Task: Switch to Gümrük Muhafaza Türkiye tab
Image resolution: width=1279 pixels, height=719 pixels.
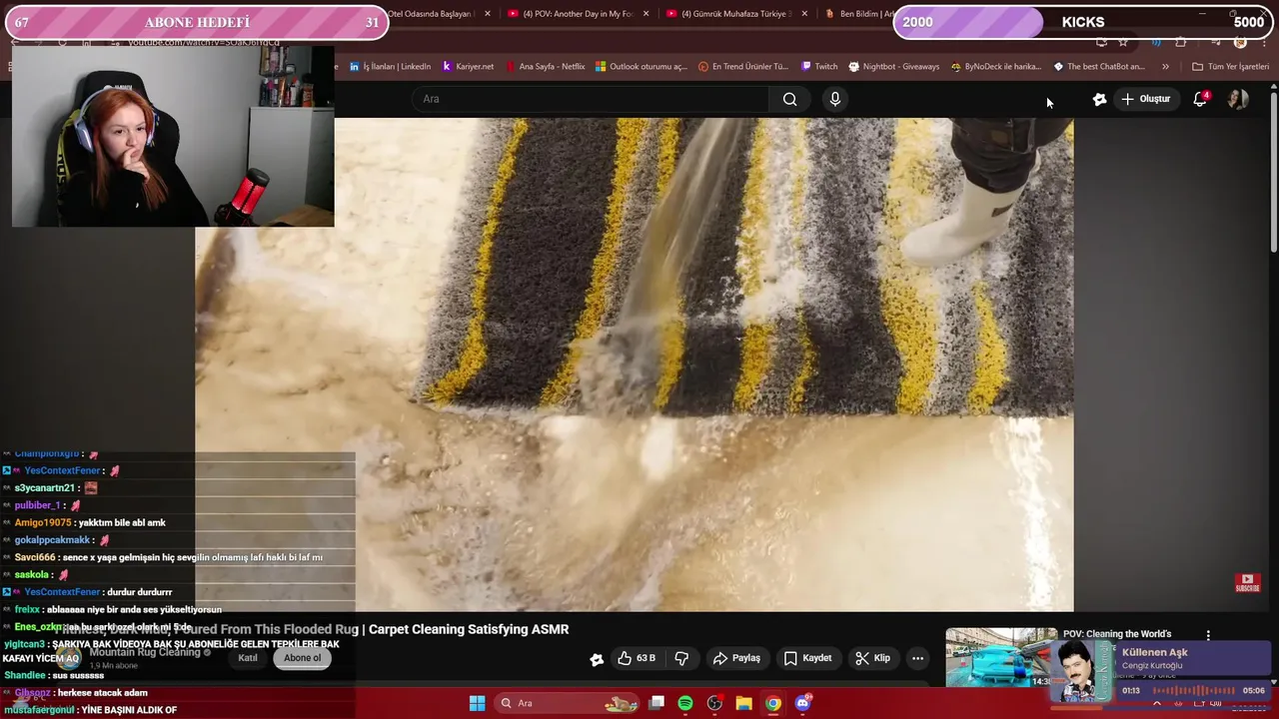Action: coord(736,14)
